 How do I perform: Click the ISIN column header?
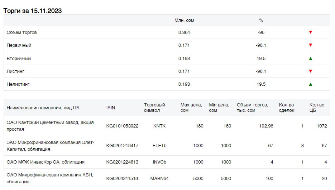[110, 107]
